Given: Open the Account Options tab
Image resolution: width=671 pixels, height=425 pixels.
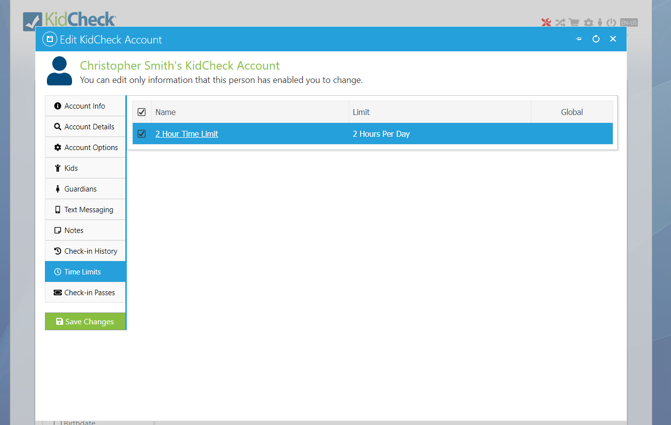Looking at the screenshot, I should pyautogui.click(x=85, y=148).
